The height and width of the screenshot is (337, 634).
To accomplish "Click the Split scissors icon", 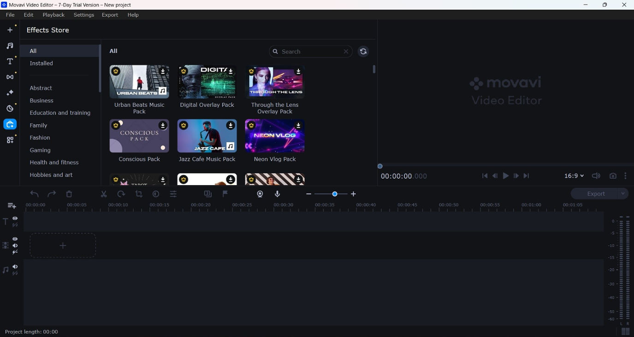I will 104,194.
